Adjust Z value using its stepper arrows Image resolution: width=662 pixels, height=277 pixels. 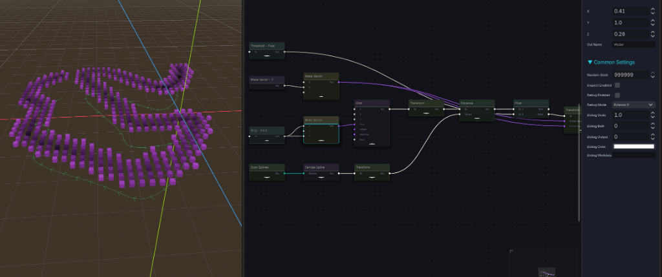(653, 34)
